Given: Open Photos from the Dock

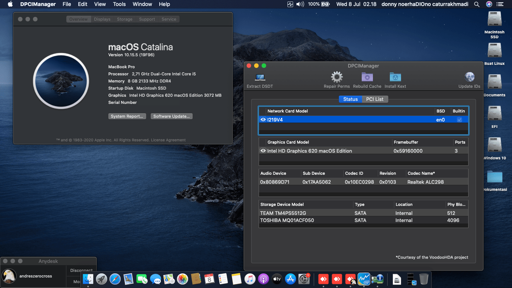Looking at the screenshot, I should pyautogui.click(x=183, y=279).
